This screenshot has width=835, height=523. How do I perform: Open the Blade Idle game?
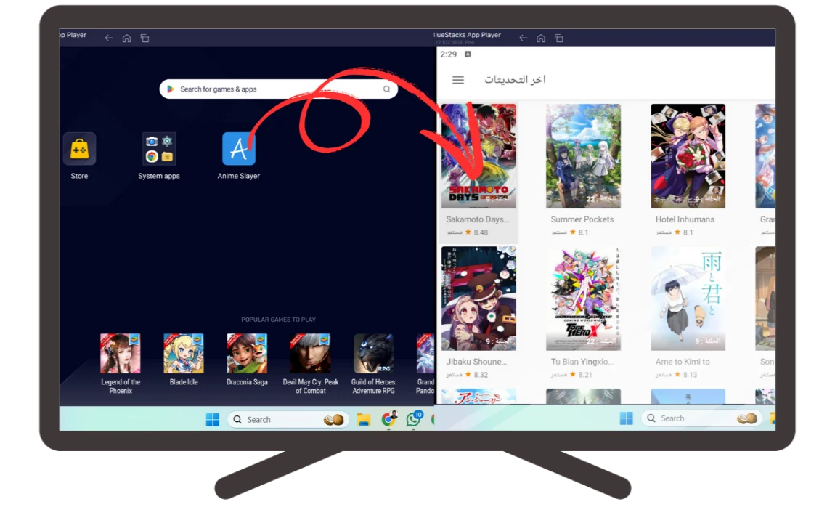(184, 354)
